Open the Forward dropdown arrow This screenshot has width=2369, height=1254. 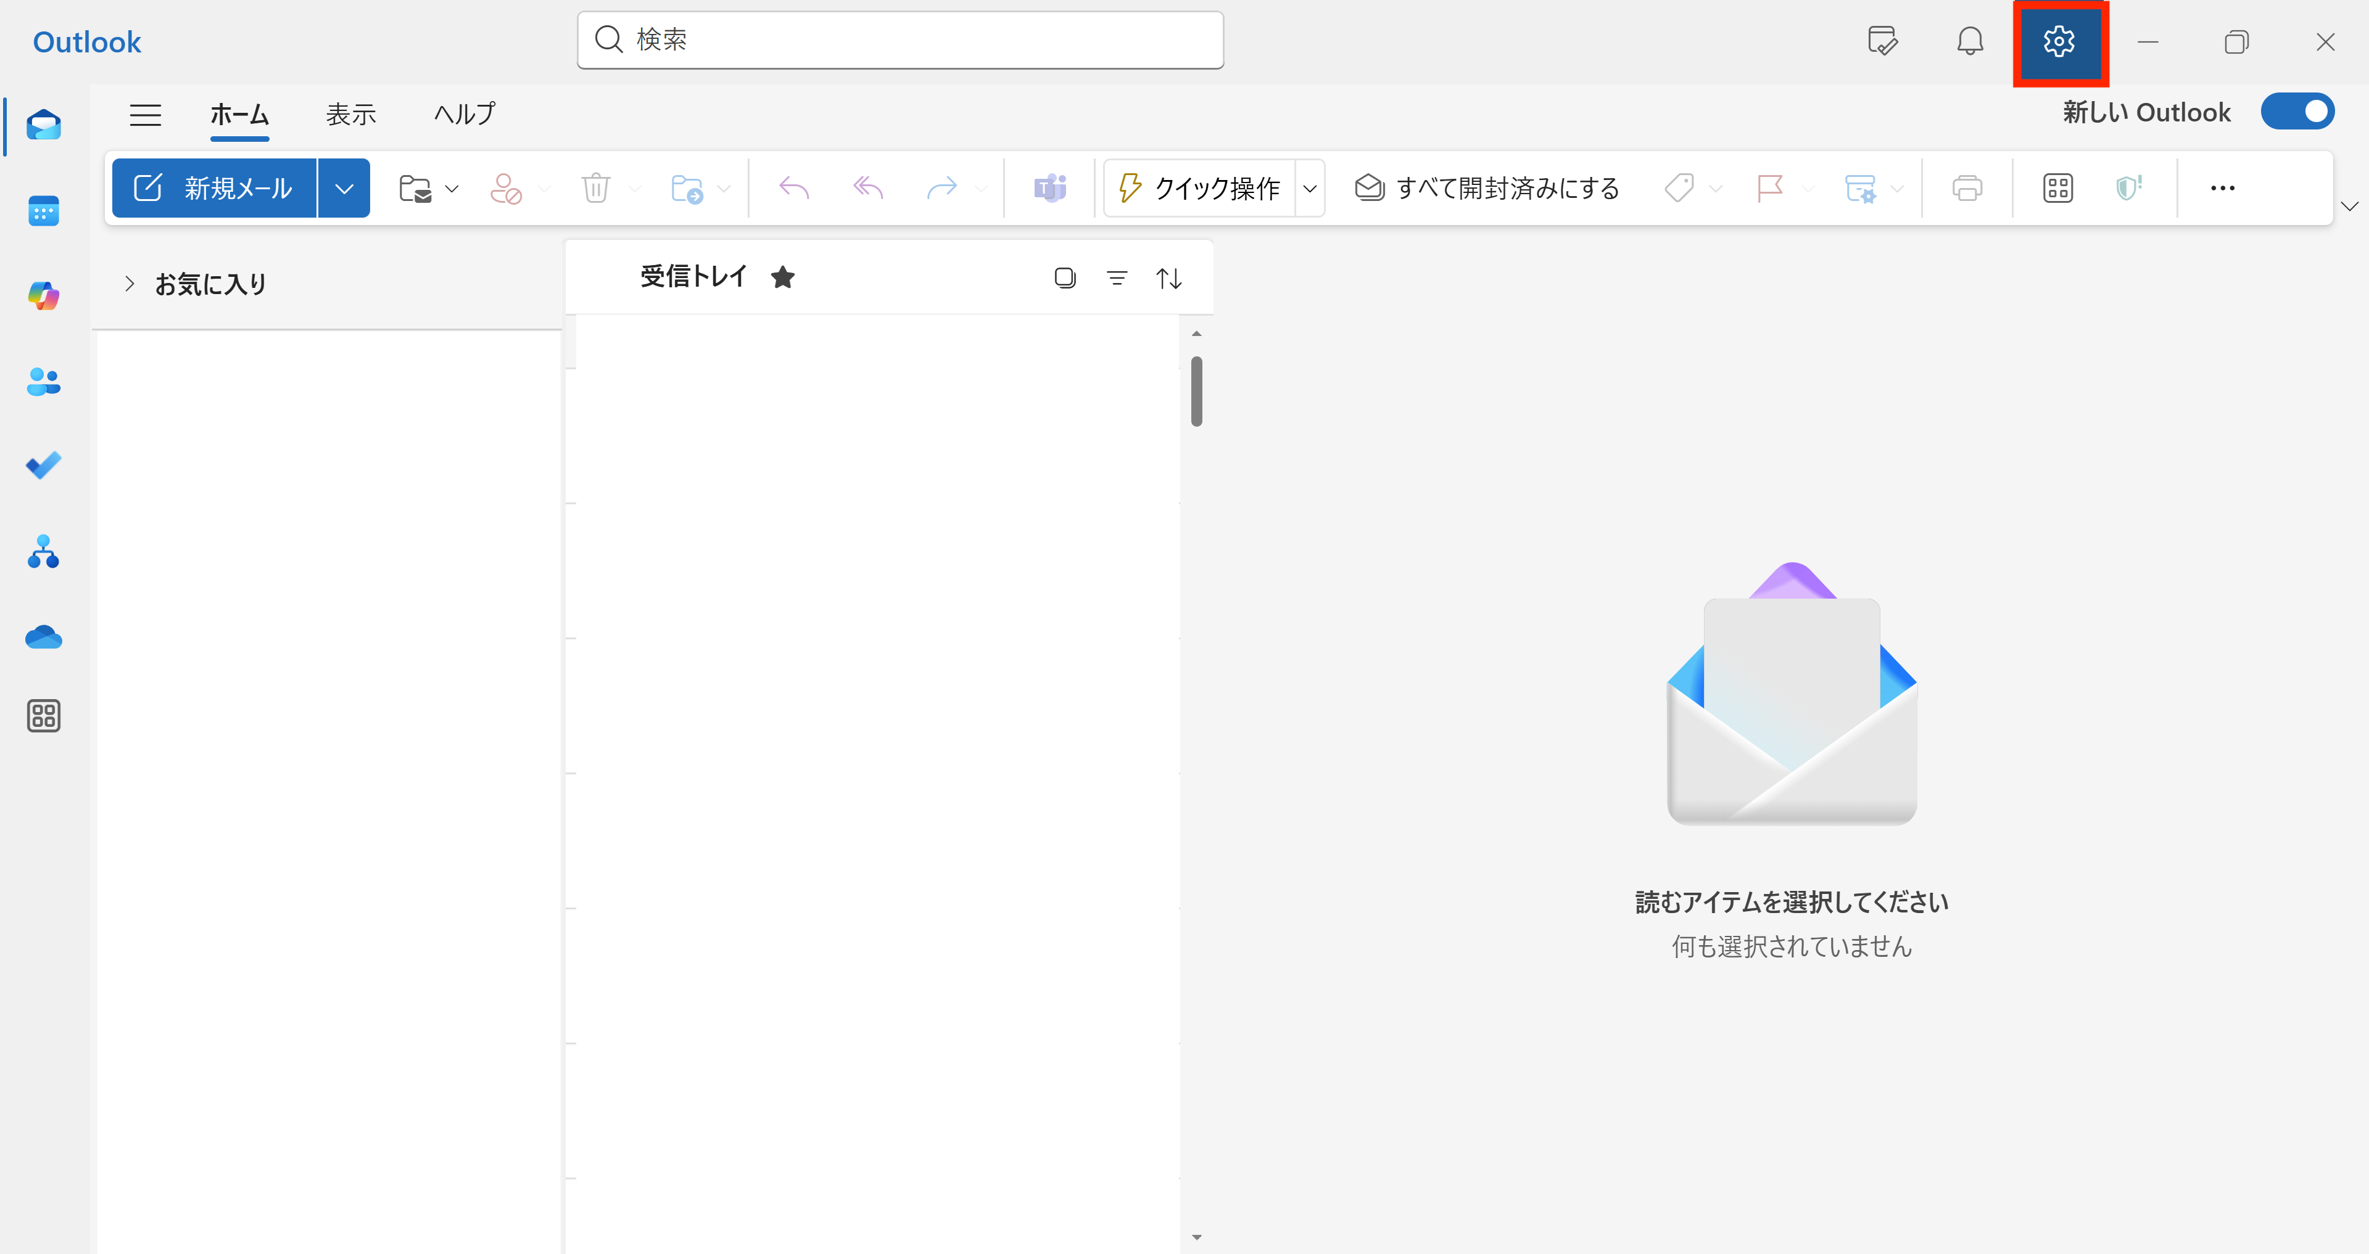pos(982,189)
